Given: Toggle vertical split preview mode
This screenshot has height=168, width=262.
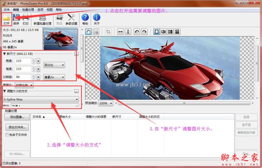Looking at the screenshot, I should [x=163, y=32].
